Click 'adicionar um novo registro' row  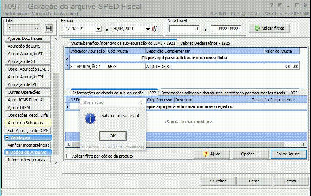[188, 107]
